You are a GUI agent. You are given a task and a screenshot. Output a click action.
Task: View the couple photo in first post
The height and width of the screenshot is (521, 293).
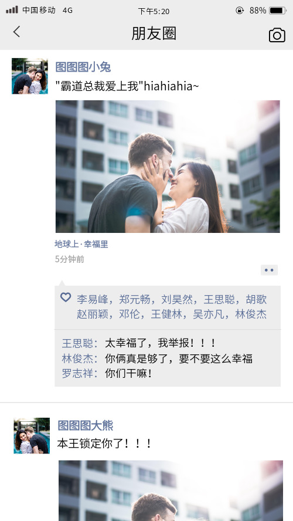point(168,167)
